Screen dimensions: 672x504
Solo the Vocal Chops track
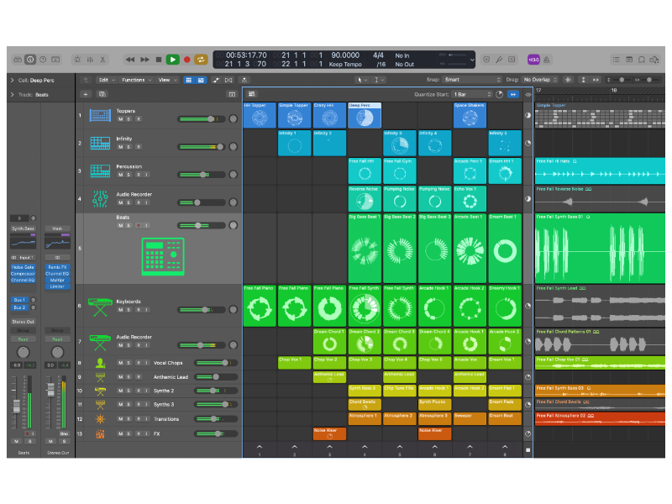(129, 363)
